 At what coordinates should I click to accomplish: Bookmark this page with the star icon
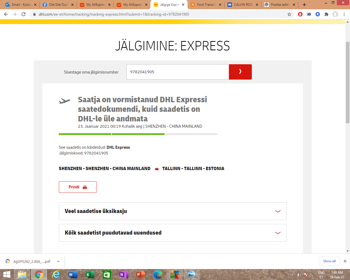(x=289, y=14)
